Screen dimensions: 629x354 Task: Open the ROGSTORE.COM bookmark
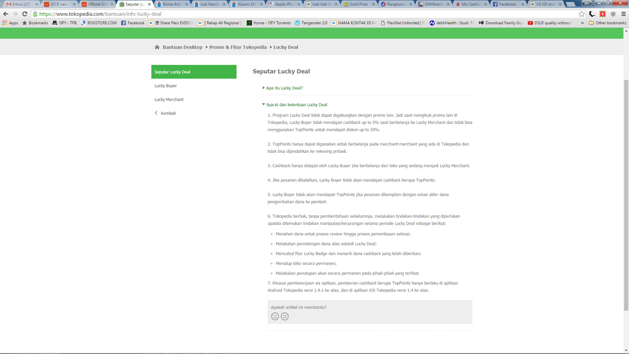pyautogui.click(x=99, y=23)
